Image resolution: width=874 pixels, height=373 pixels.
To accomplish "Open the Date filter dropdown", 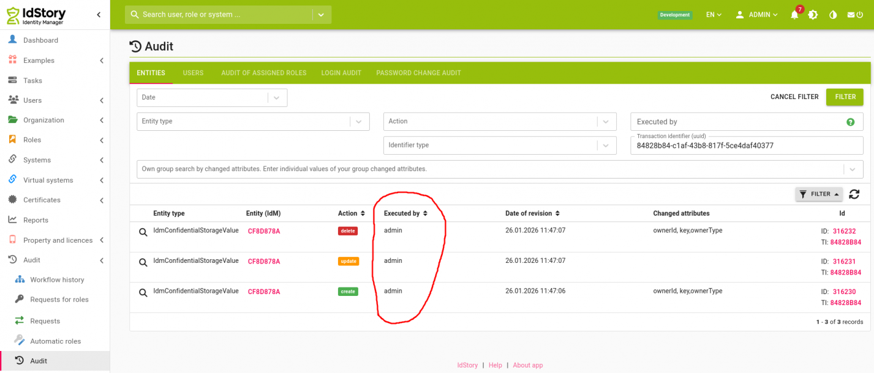I will coord(211,98).
